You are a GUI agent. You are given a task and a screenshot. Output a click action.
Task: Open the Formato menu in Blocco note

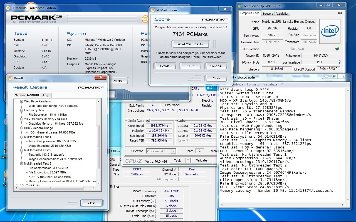point(253,84)
